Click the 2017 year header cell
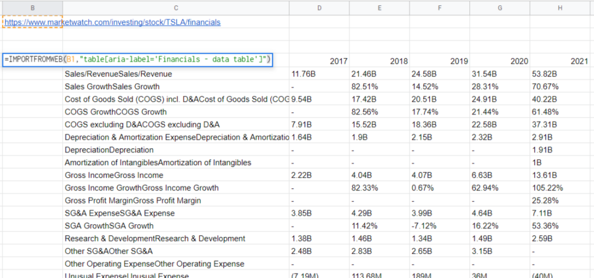594x278 pixels. point(319,61)
